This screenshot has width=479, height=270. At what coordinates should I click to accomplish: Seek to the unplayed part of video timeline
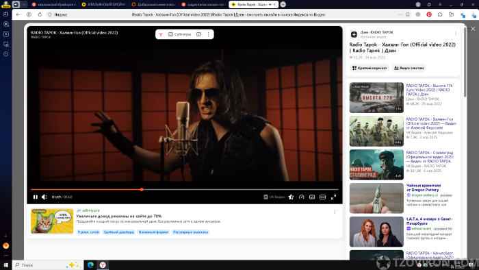pyautogui.click(x=241, y=190)
